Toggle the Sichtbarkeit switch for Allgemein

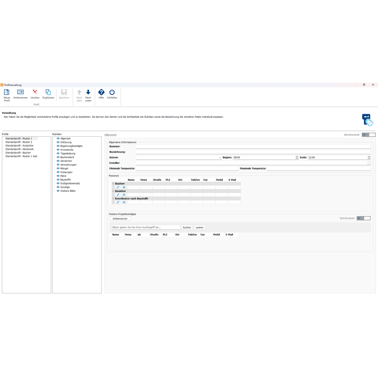tap(369, 135)
